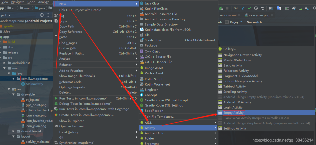Open the Android Auto submenu
This screenshot has width=316, height=145.
pos(178,133)
